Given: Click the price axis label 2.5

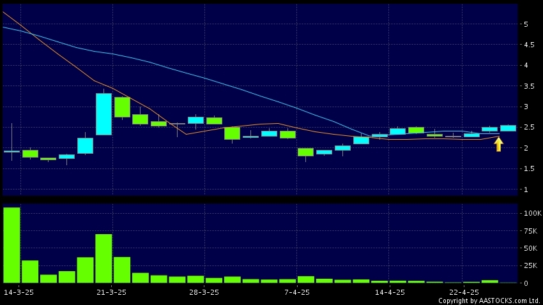Looking at the screenshot, I should coord(529,127).
